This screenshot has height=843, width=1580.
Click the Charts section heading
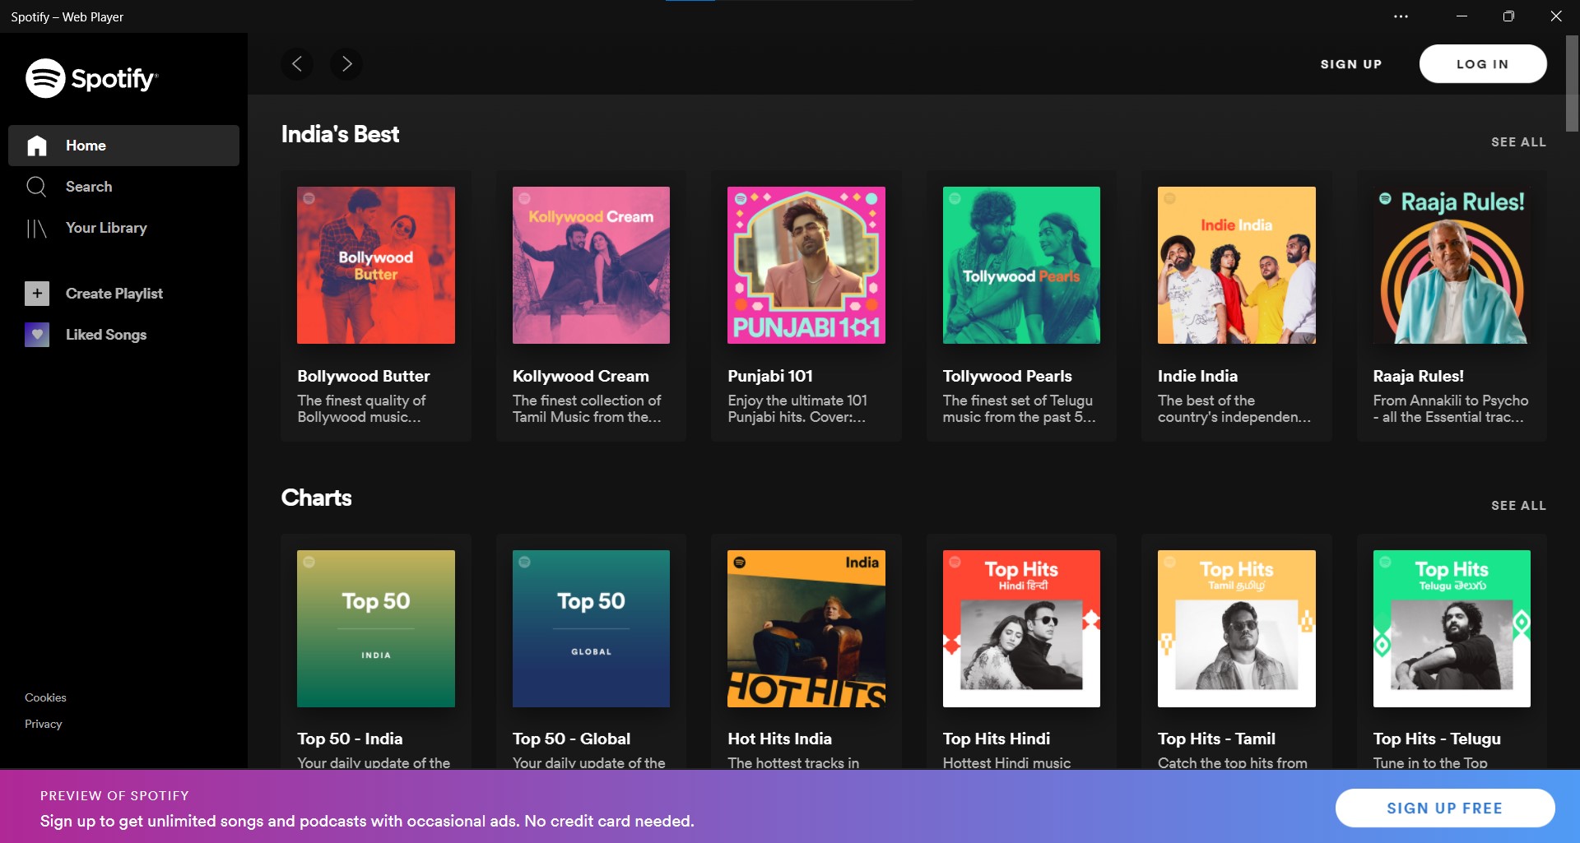click(316, 498)
